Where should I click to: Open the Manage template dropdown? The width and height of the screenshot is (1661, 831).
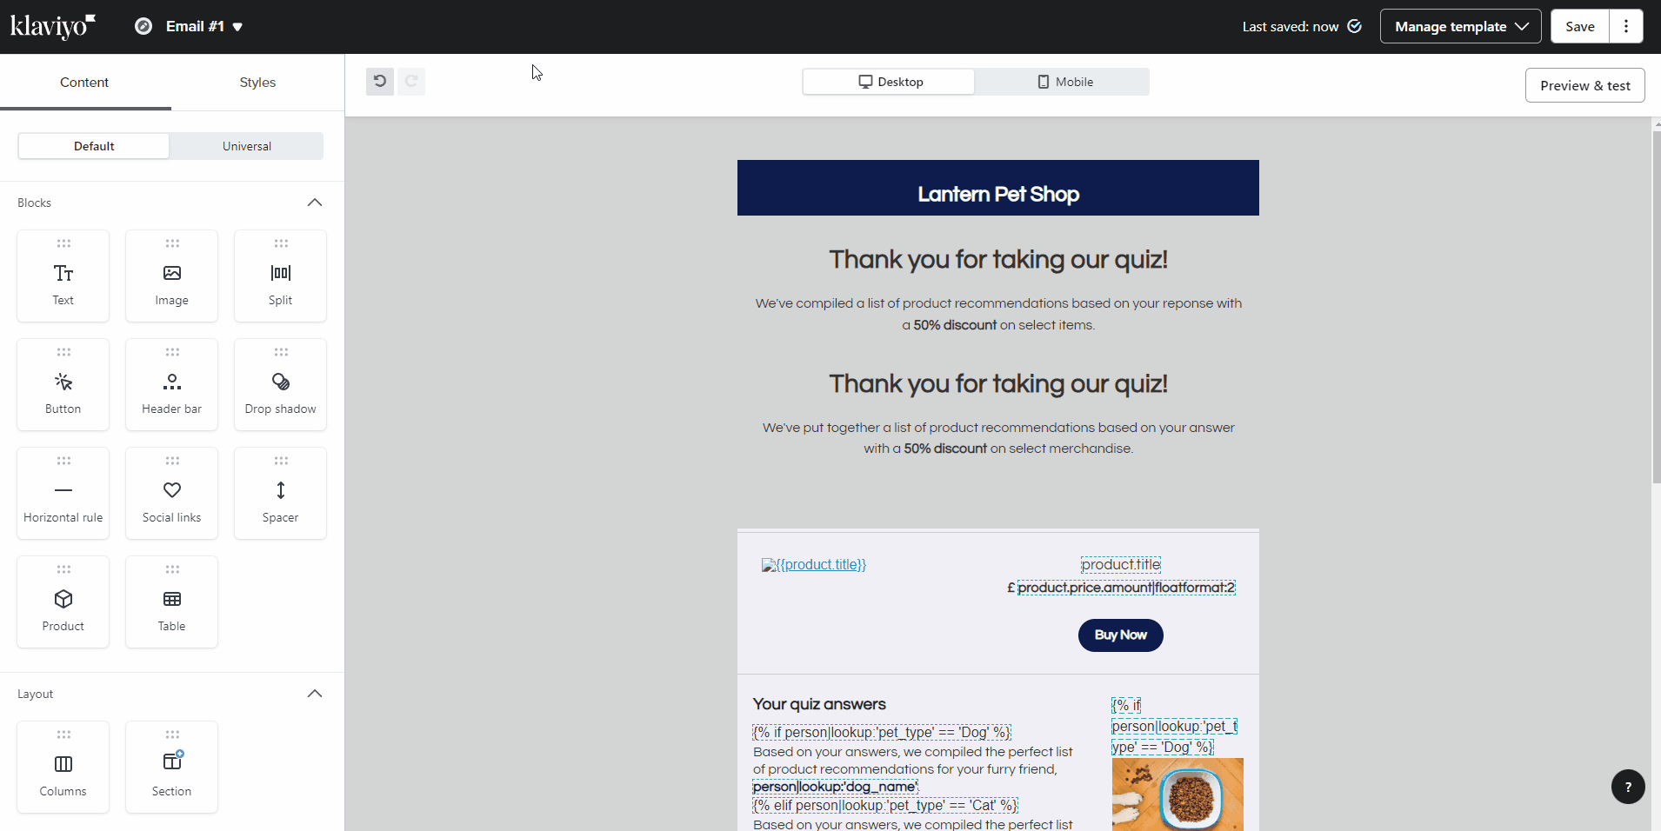1461,26
